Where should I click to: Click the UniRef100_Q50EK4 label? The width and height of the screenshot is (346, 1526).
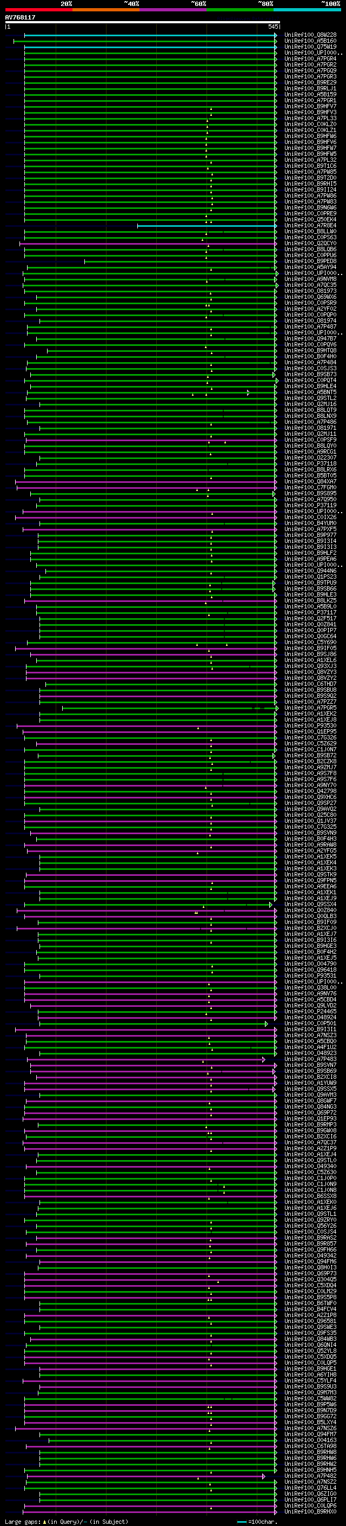tap(310, 220)
